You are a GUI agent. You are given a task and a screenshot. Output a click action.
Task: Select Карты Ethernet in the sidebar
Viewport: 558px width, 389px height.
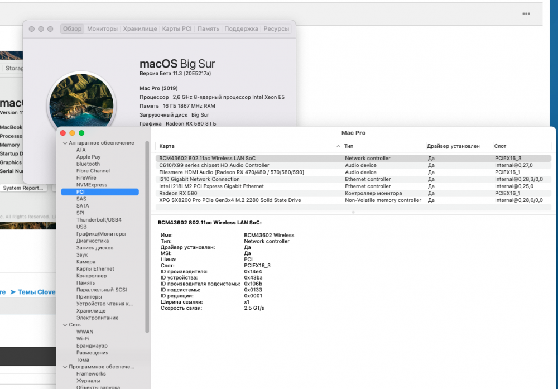coord(95,268)
